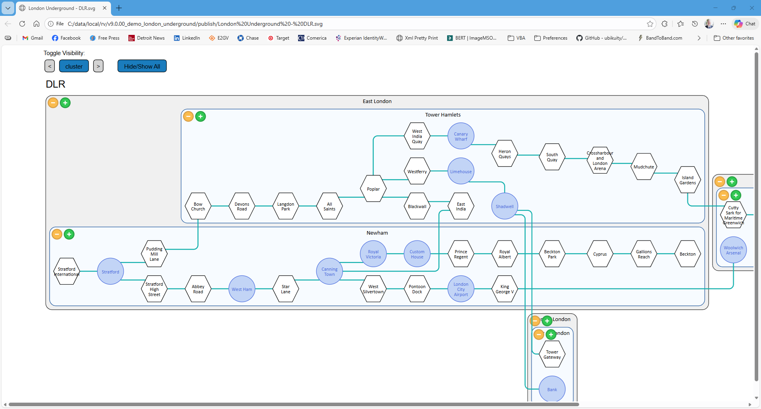The width and height of the screenshot is (761, 409).
Task: Open Copilot Chat in the toolbar
Action: point(745,24)
